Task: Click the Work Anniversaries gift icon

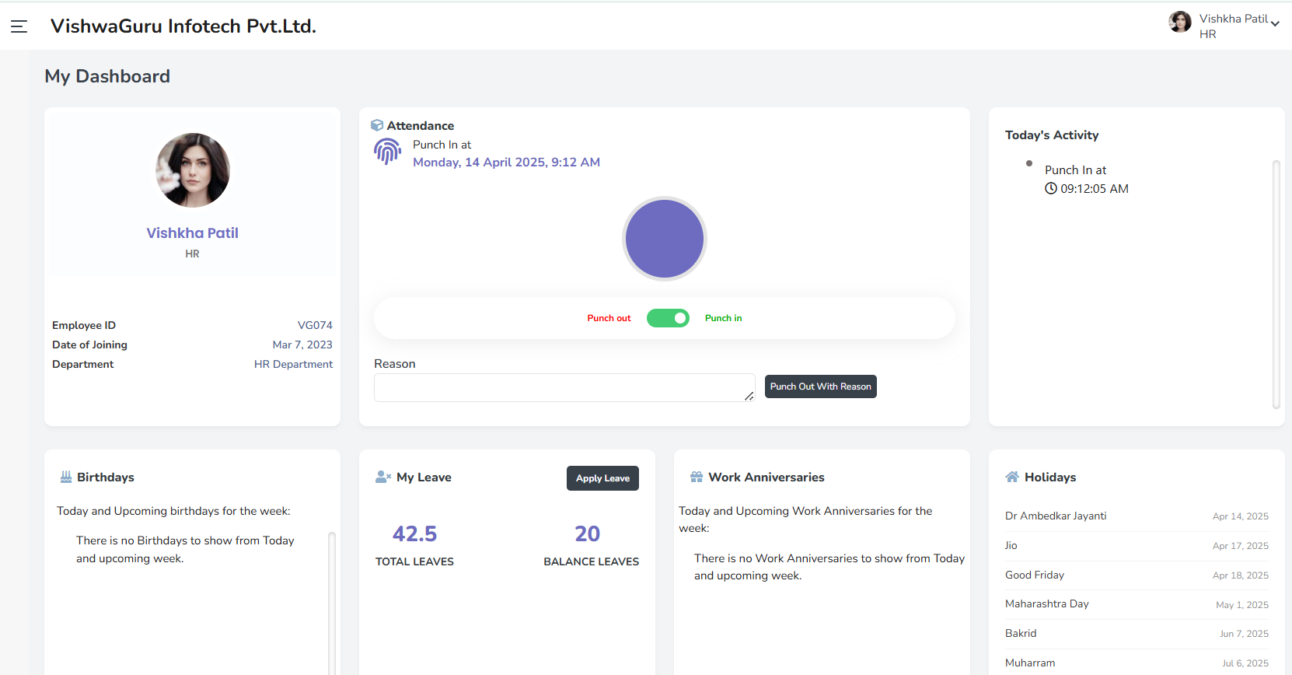Action: pyautogui.click(x=697, y=477)
